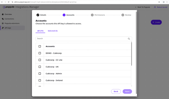
Task: Click the browser back arrow
Action: (2, 2)
